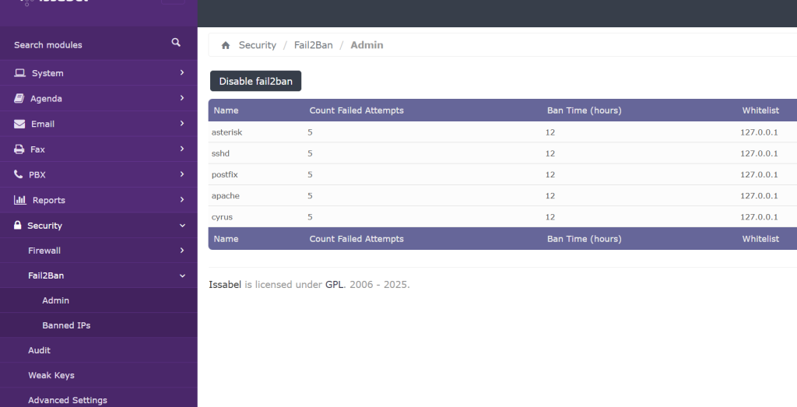797x407 pixels.
Task: Click the apache row ban time value
Action: click(550, 196)
